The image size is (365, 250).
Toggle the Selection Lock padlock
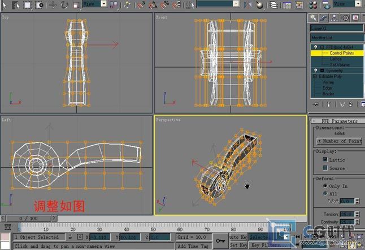(x=70, y=237)
